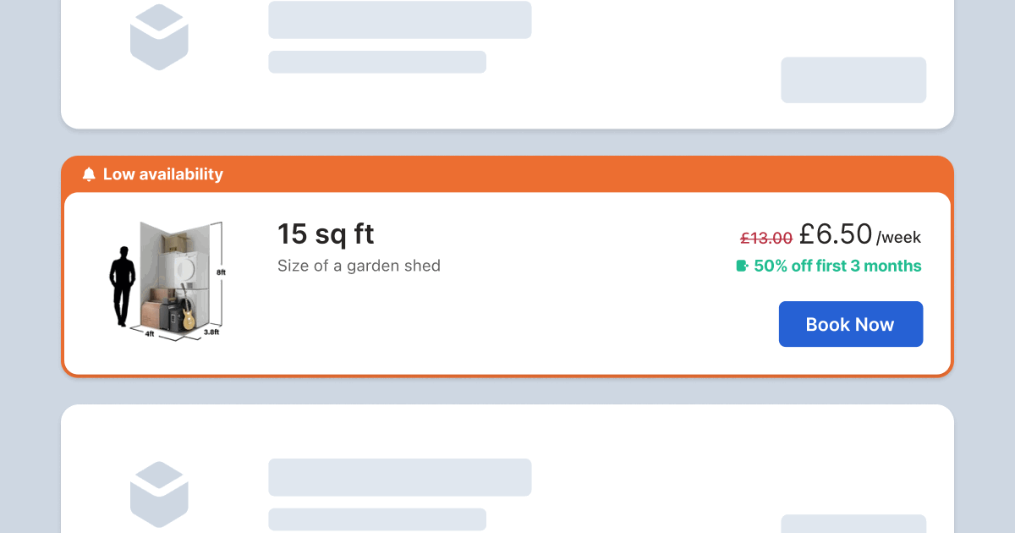Click the bottom card's short subtitle placeholder bar
The width and height of the screenshot is (1015, 533).
pyautogui.click(x=377, y=519)
